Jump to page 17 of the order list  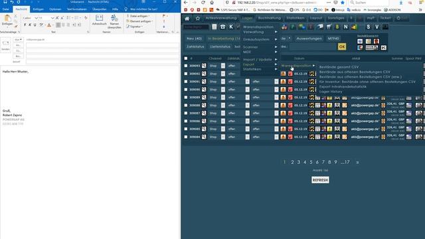(347, 162)
